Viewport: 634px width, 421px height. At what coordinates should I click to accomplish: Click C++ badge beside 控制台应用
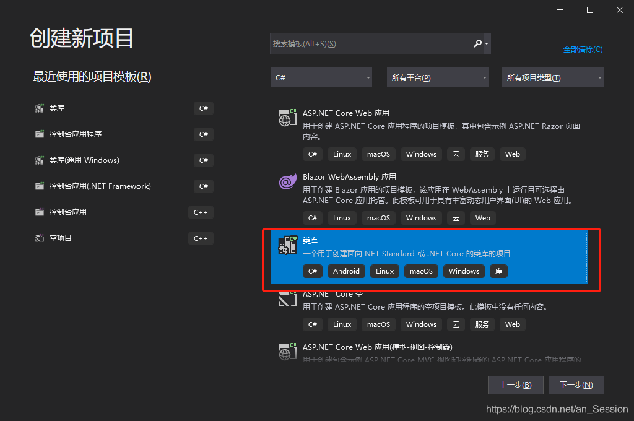point(201,212)
